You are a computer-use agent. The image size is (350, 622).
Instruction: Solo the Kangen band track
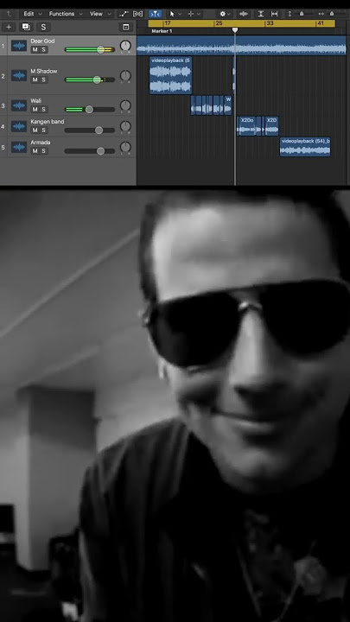[44, 130]
